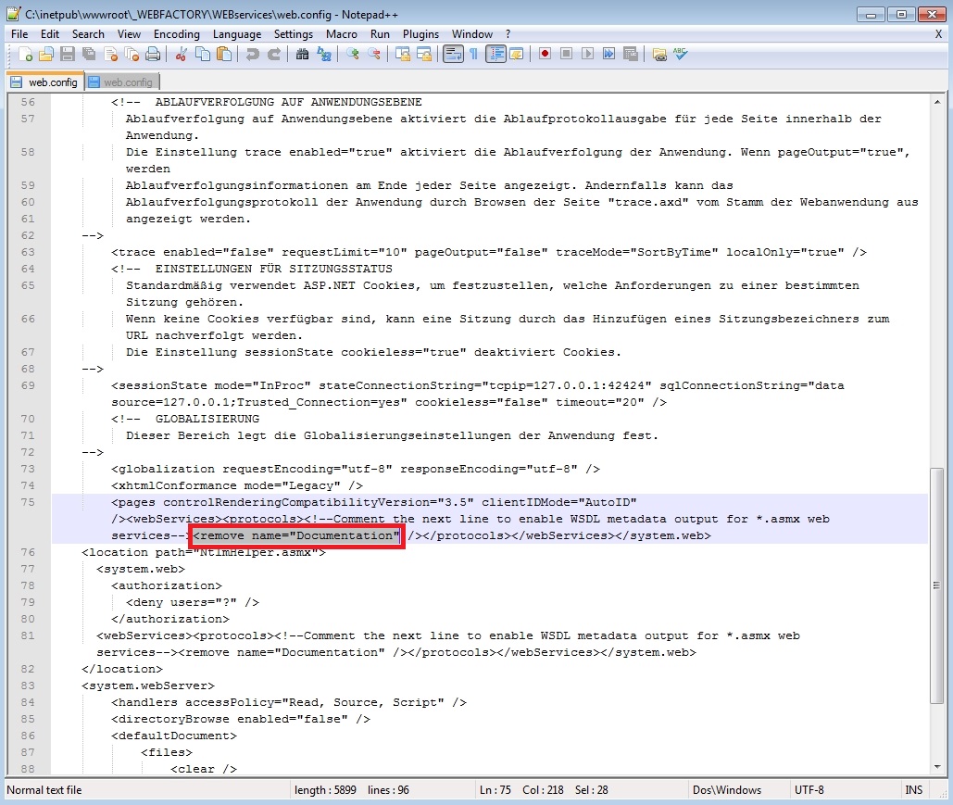Click the Undo arrow icon
953x805 pixels.
point(252,55)
